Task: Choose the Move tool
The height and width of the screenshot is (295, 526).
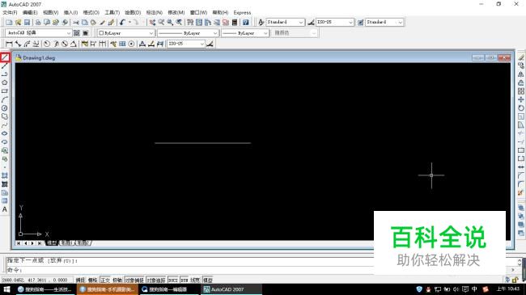Action: [520, 99]
